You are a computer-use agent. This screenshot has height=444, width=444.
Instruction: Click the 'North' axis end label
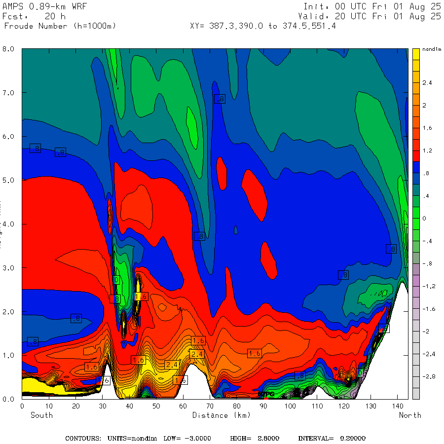pos(410,415)
